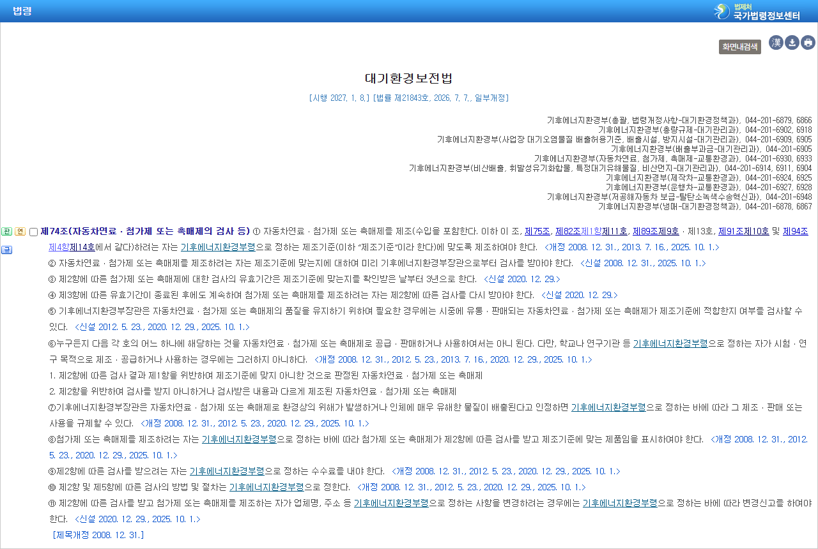Screen dimensions: 818x549
Task: Click [제목개정 2008. 12. 31.] note
Action: (98, 534)
